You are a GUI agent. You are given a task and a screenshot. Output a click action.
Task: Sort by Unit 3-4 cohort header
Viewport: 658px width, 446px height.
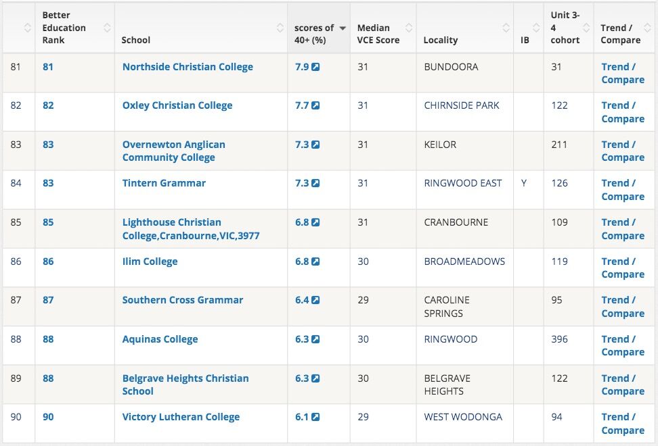565,28
